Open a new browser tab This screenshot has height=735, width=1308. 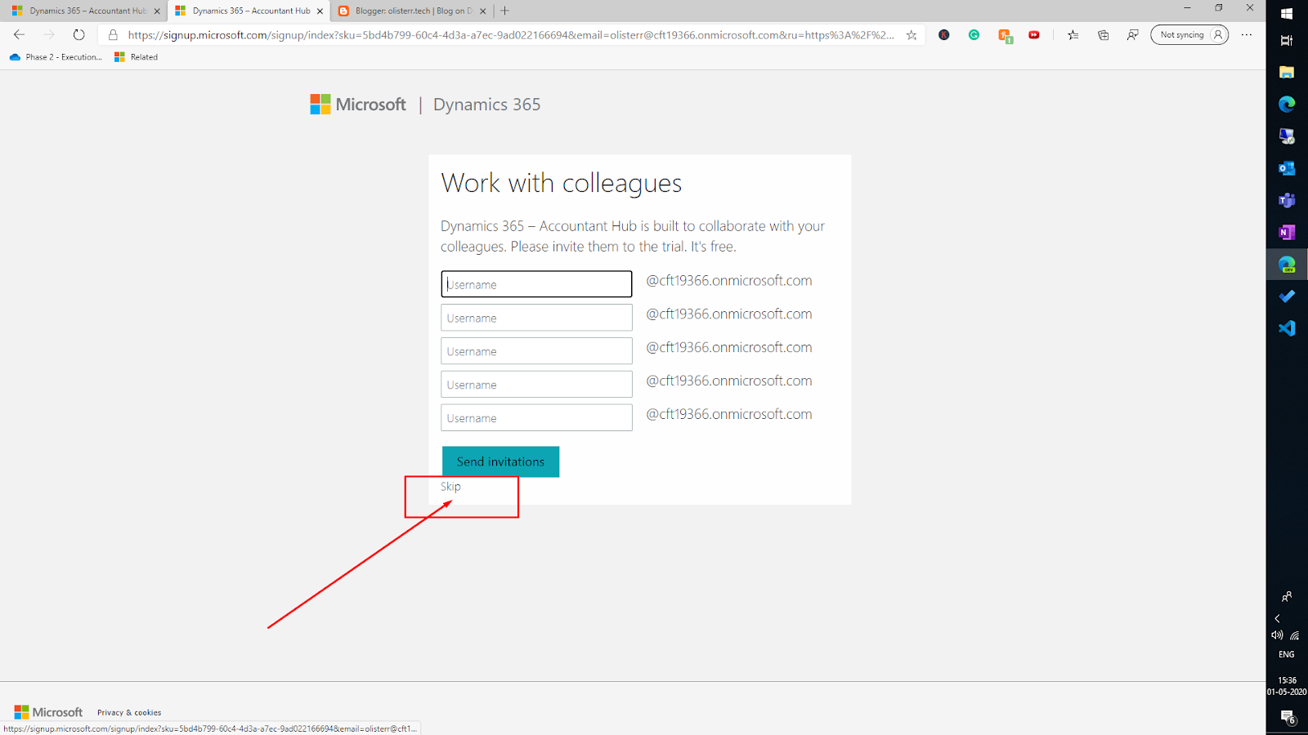(x=504, y=11)
